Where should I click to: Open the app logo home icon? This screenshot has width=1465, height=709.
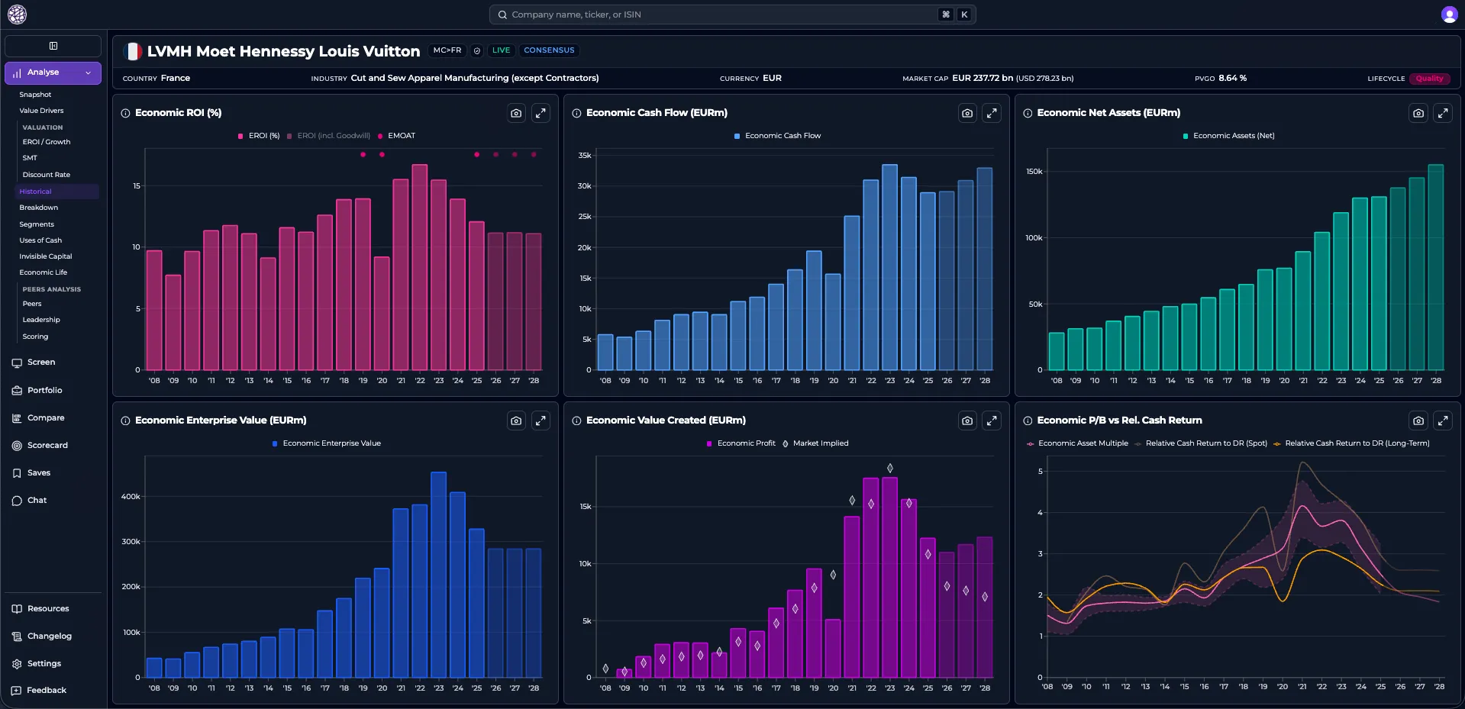(x=17, y=15)
